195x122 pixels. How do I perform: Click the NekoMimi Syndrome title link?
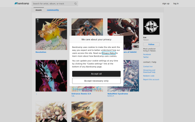[x=118, y=94]
